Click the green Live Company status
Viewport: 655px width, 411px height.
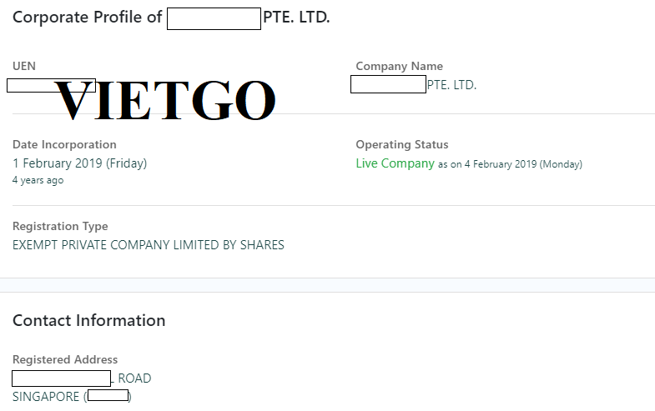396,163
